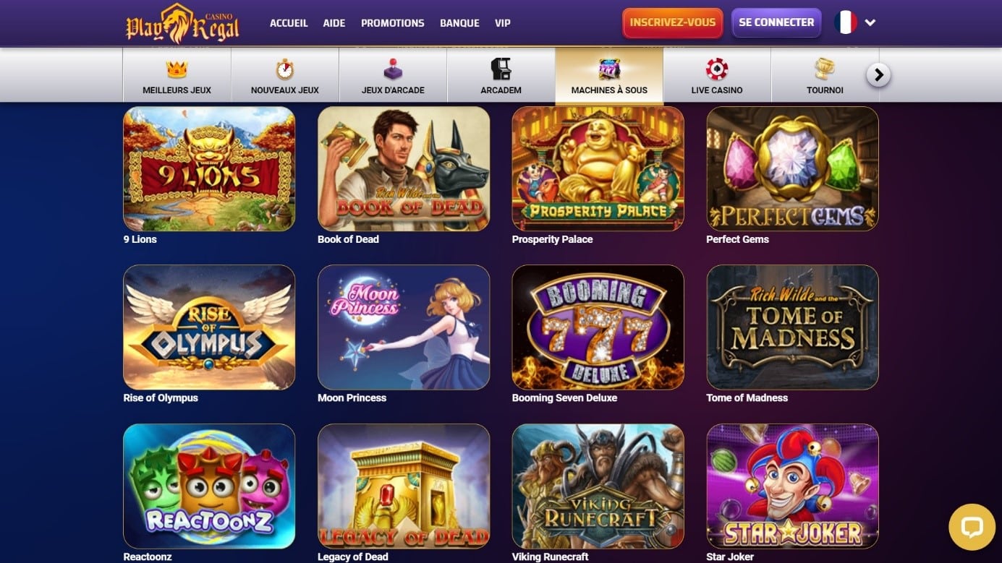Show more categories with right arrow
This screenshot has height=563, width=1002.
click(x=878, y=74)
